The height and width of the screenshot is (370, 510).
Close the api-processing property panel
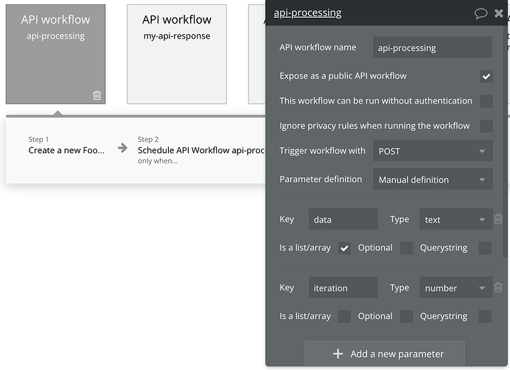click(499, 13)
